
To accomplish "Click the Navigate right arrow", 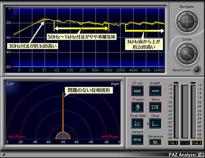I will [196, 21].
